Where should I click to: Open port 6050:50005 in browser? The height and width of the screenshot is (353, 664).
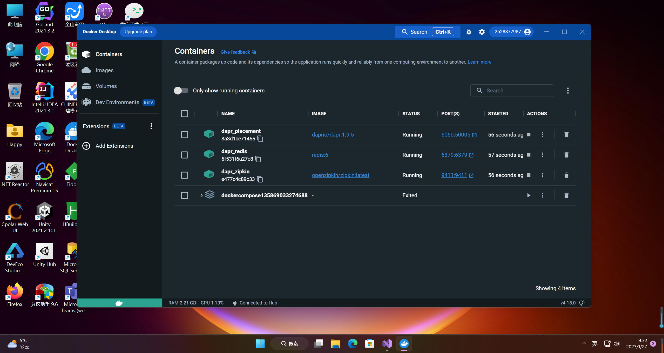pyautogui.click(x=456, y=134)
